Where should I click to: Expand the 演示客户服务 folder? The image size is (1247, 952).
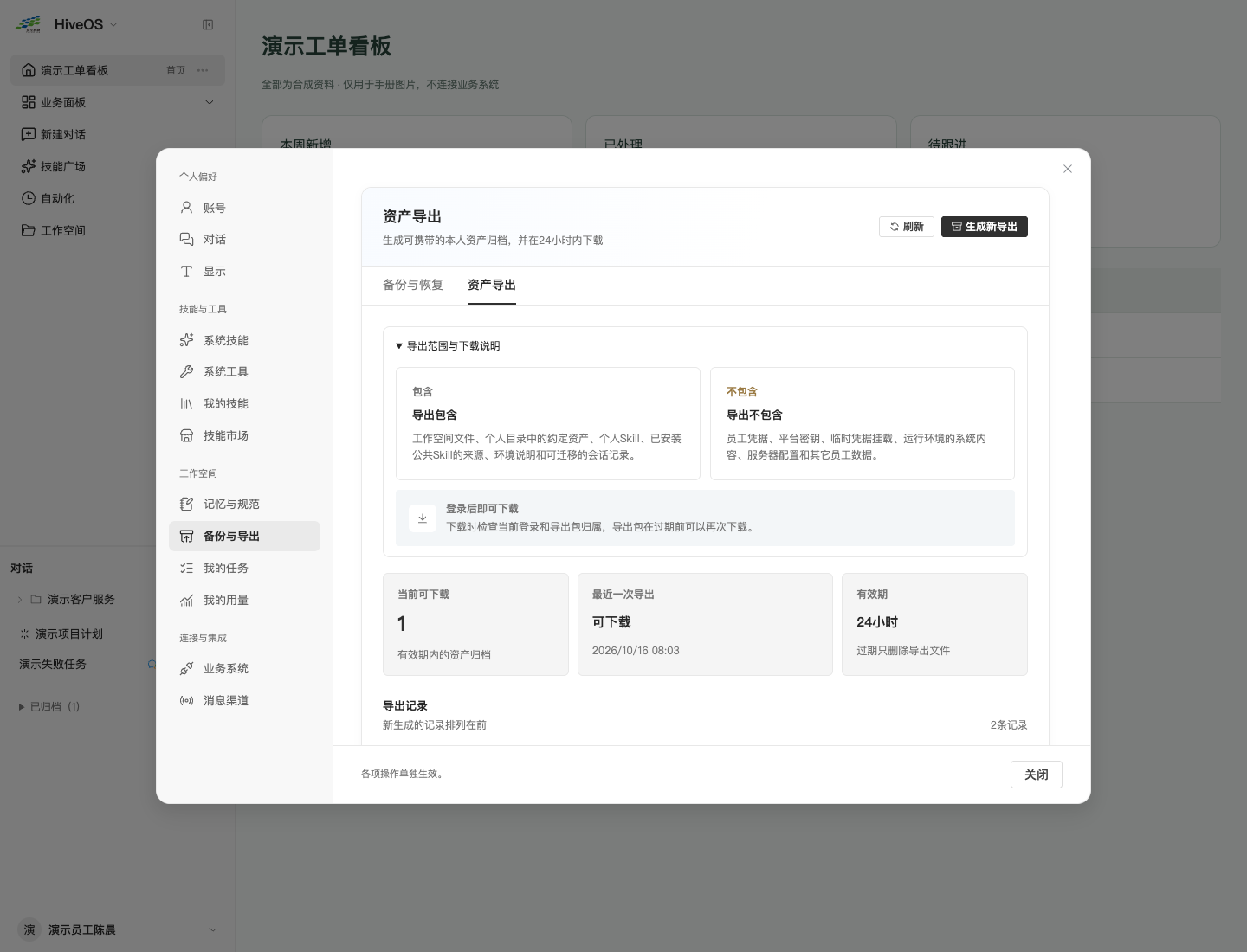pyautogui.click(x=20, y=600)
